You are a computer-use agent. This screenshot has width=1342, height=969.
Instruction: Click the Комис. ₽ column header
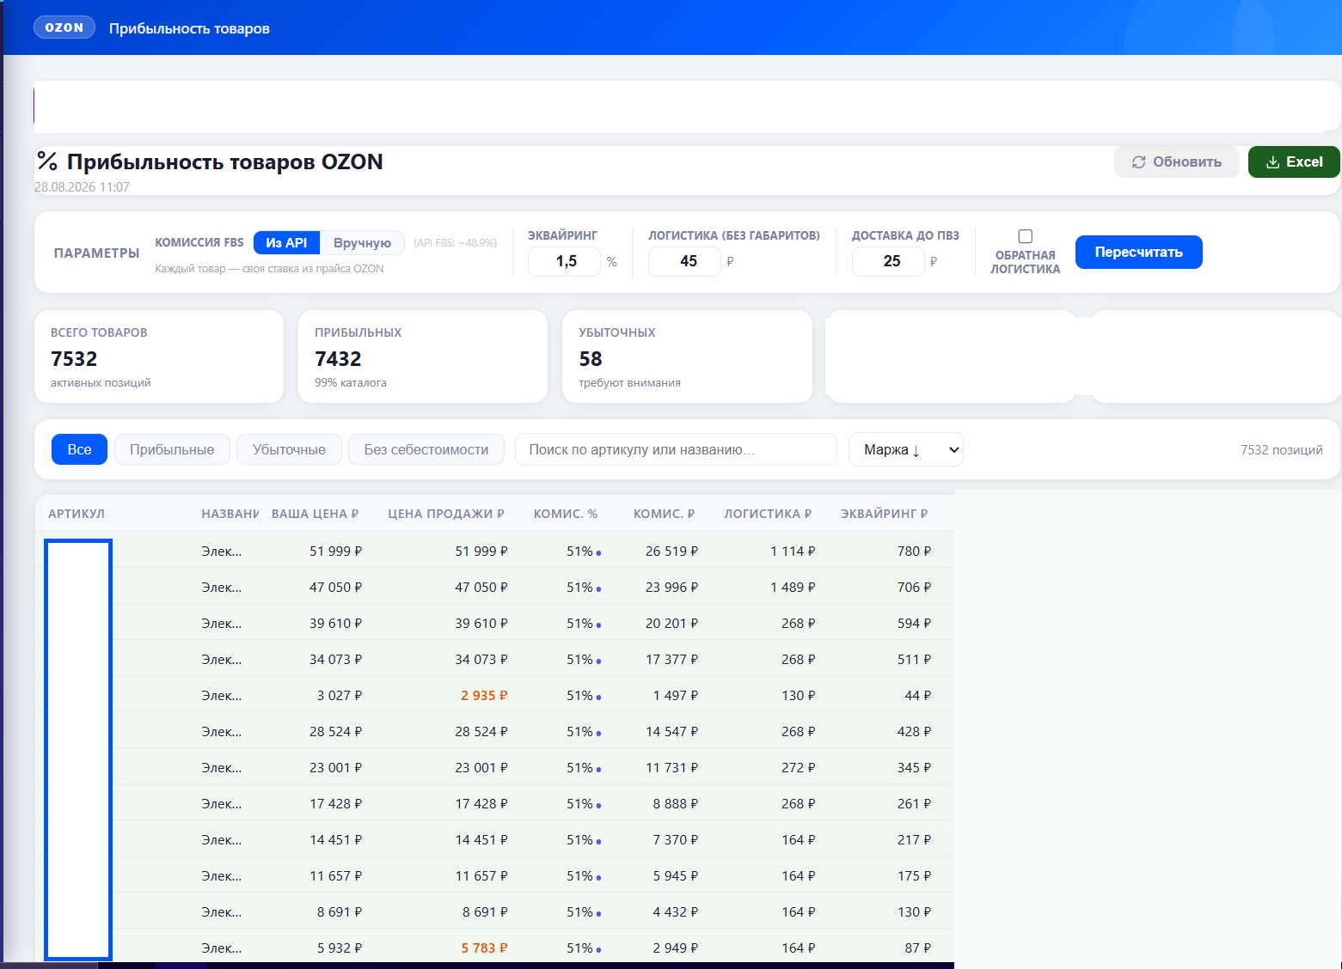(x=664, y=514)
